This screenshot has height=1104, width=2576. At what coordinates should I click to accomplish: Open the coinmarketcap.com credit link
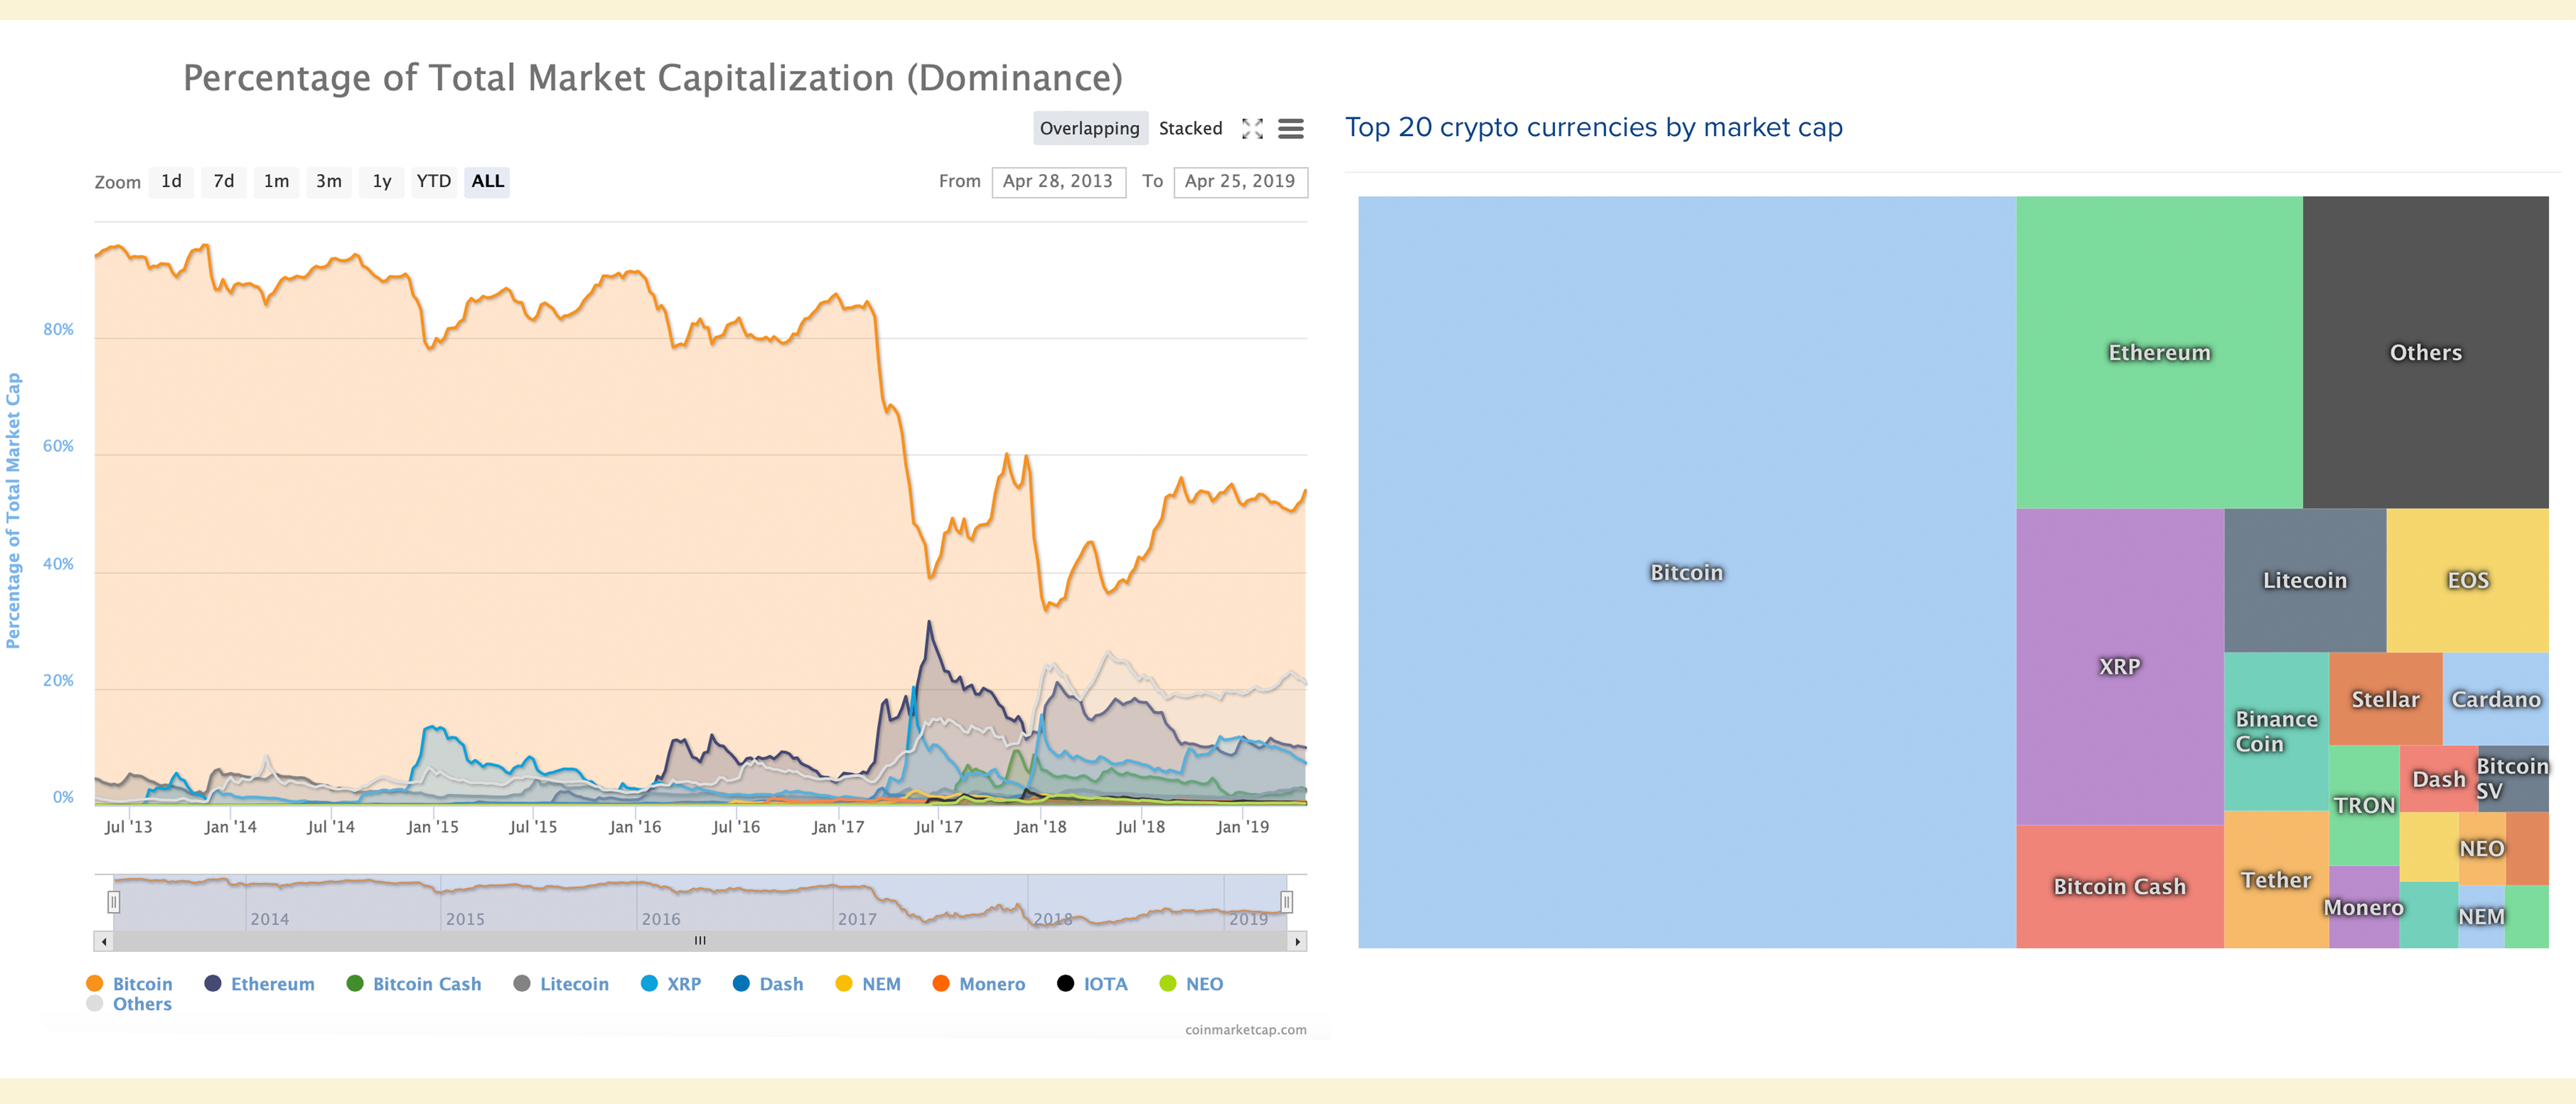click(1245, 1030)
